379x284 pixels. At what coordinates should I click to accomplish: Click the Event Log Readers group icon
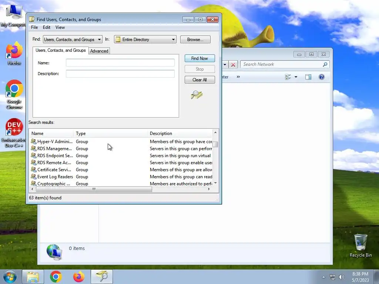(34, 176)
